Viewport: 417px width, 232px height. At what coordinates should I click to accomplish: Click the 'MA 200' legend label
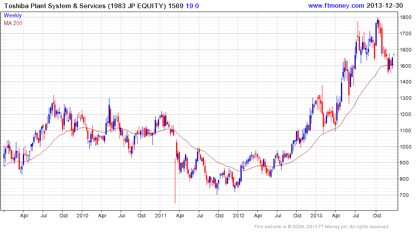(13, 23)
